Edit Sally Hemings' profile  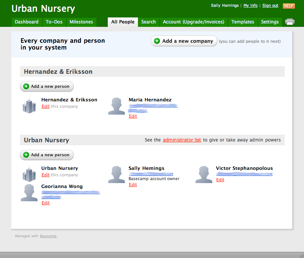tap(133, 185)
